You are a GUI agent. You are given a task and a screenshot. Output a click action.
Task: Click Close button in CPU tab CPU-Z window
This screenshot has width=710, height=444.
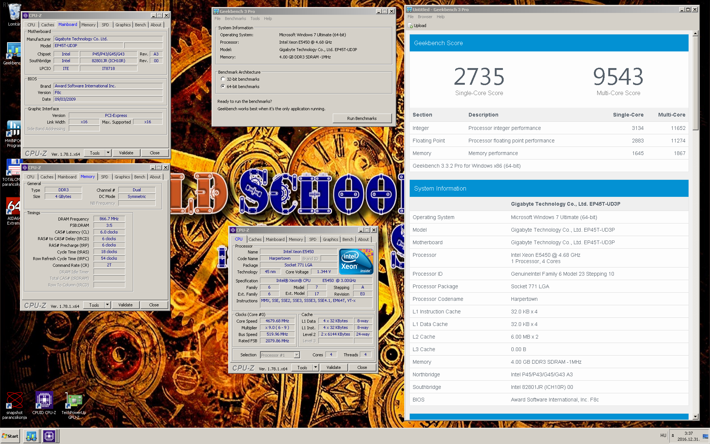click(362, 367)
